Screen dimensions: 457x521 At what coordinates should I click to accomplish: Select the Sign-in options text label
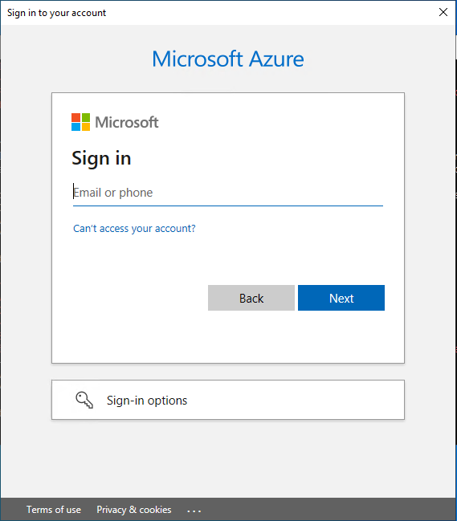(x=147, y=401)
